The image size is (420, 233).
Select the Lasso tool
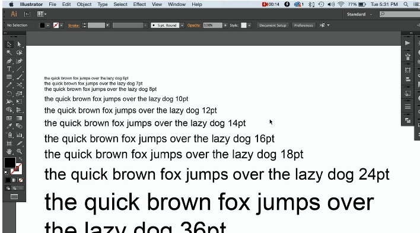(19, 53)
